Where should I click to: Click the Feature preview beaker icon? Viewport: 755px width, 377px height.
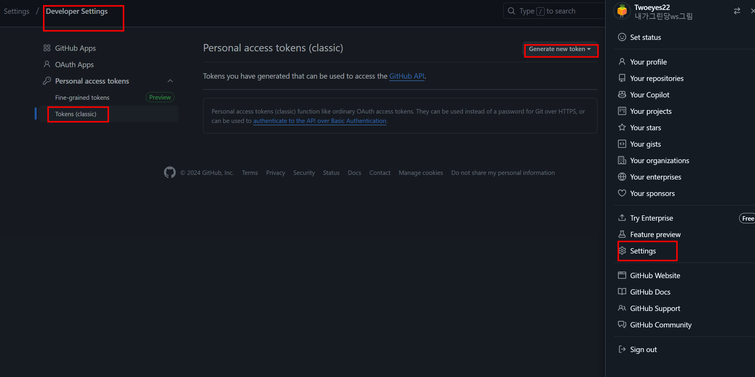(622, 234)
